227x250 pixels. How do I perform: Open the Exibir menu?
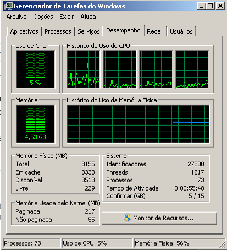coord(67,17)
